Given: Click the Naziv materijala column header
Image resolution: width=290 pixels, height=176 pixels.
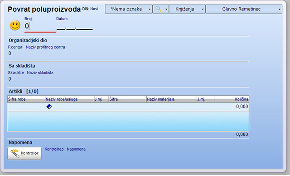Looking at the screenshot, I should [171, 99].
